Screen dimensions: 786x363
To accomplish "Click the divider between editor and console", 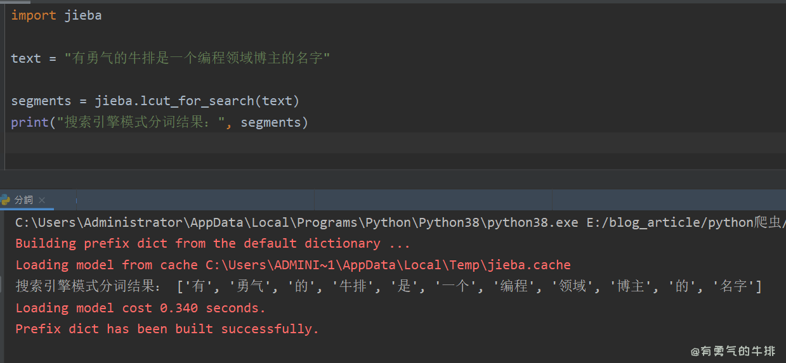I will [x=393, y=179].
